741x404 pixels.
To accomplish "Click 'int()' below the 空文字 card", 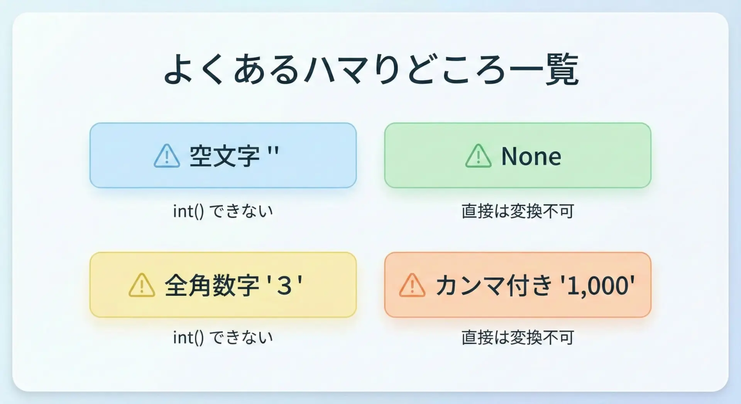I will click(188, 211).
